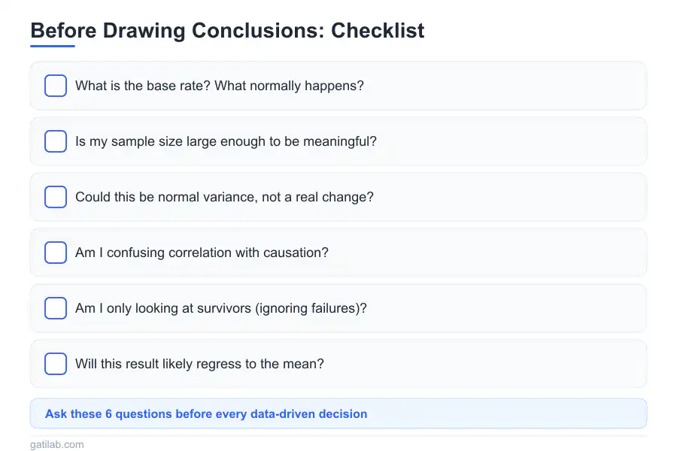
Task: Check the base rate question checkbox
Action: (x=55, y=86)
